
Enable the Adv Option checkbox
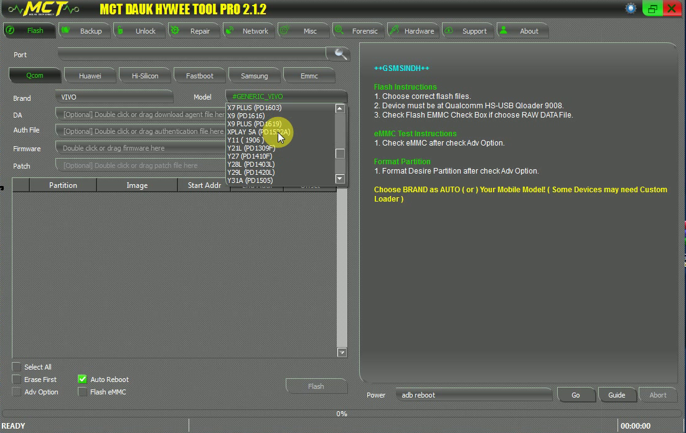tap(16, 392)
